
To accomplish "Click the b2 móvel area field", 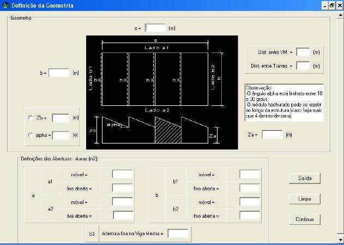I will (250, 201).
